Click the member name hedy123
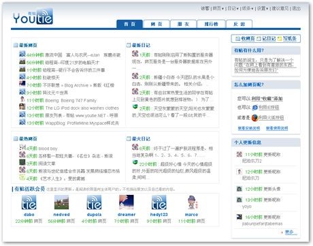313x246 pixels. point(159,215)
